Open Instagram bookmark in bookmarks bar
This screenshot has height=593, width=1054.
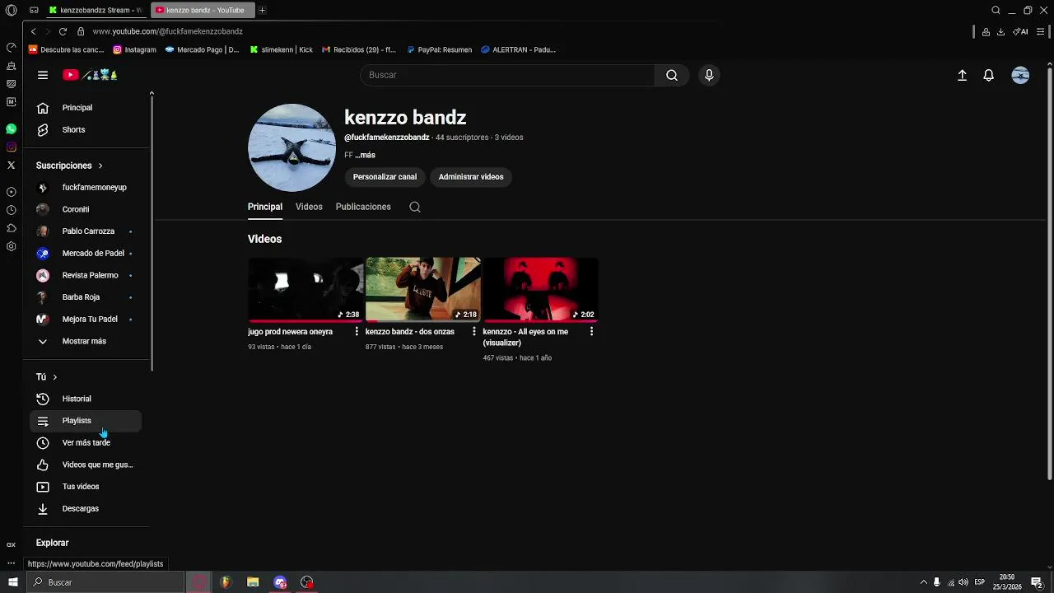pyautogui.click(x=134, y=49)
